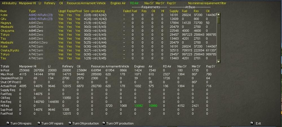Viewport: 282px width, 127px height.
Task: Open the Osaka/Kyoto base
Action: (x=10, y=51)
